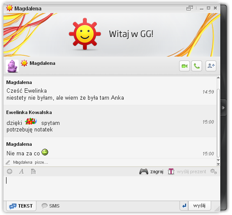
Task: Click Magdalena's purple hippo avatar
Action: pyautogui.click(x=12, y=66)
